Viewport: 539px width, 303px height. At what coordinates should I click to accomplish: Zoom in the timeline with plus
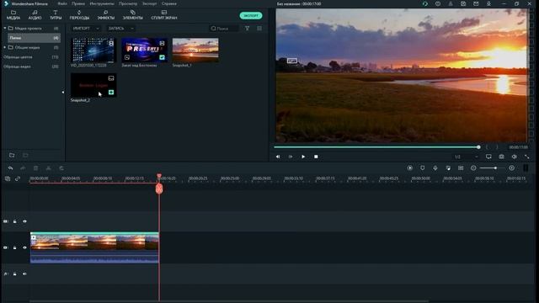(512, 168)
